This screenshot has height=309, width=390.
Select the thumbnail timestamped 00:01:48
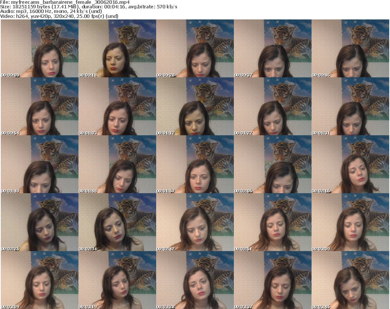[x=117, y=164]
